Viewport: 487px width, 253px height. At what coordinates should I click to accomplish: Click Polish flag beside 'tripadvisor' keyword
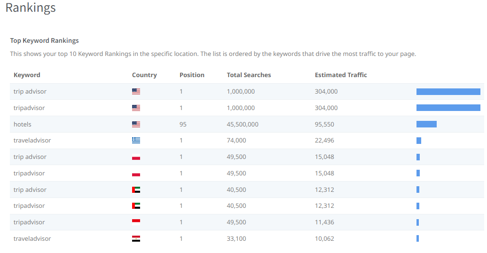136,174
